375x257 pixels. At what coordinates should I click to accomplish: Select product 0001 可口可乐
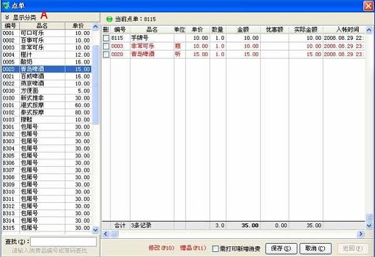coord(47,33)
